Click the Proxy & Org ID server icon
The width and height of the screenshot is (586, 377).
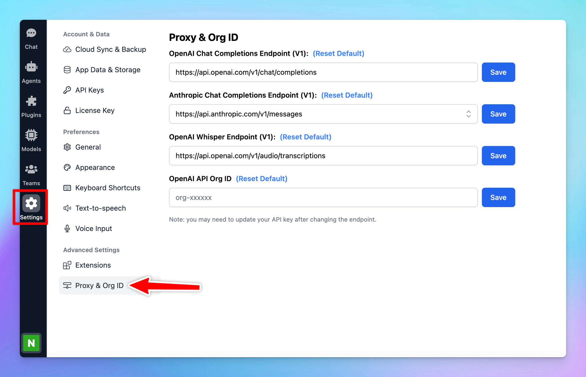(67, 285)
